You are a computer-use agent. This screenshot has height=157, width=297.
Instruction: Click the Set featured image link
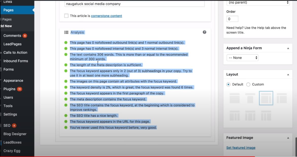[x=241, y=148]
